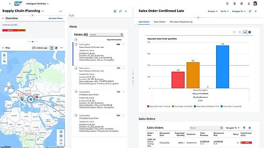Expand header below Sales Order Confirmed Late
Screen dimensions: 264x148
point(198,17)
